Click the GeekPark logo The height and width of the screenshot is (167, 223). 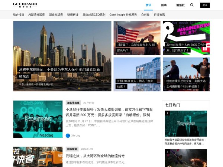pyautogui.click(x=25, y=5)
